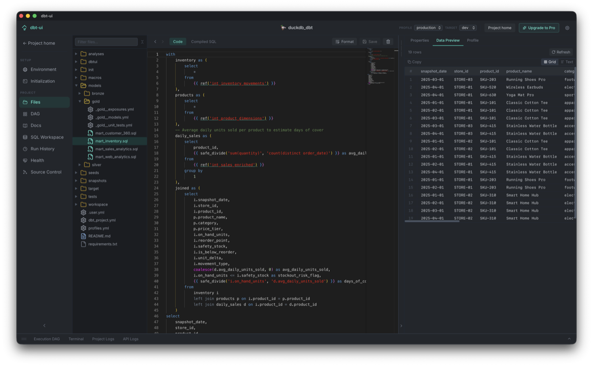Refresh the data preview
The width and height of the screenshot is (593, 366).
[x=561, y=52]
